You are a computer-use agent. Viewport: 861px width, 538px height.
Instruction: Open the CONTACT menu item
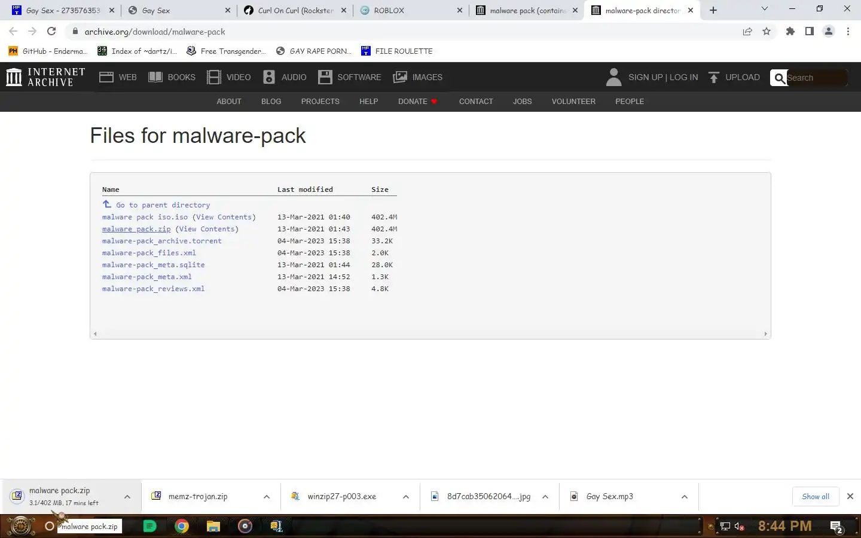tap(476, 102)
